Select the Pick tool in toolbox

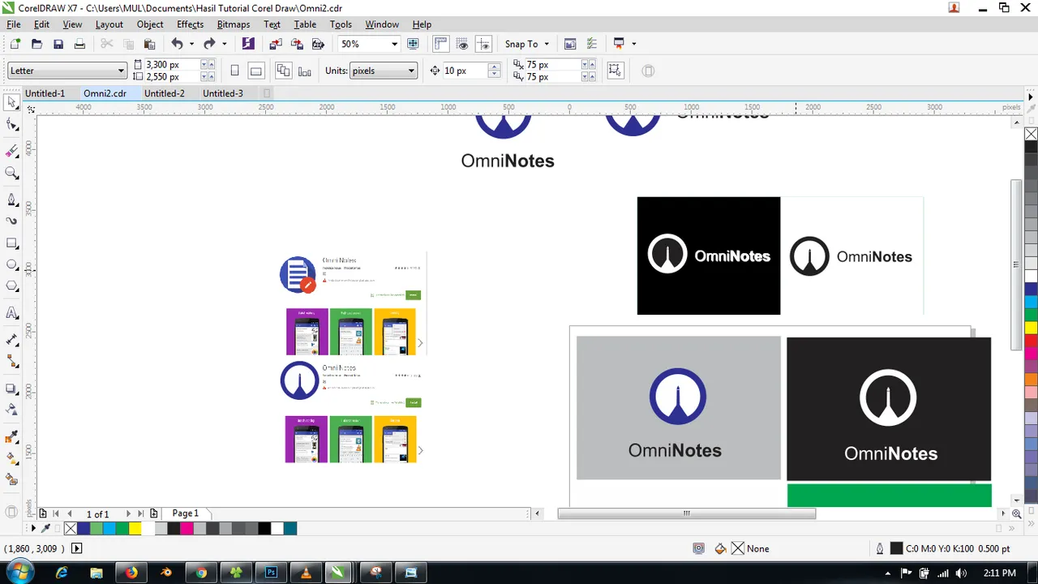click(x=11, y=102)
